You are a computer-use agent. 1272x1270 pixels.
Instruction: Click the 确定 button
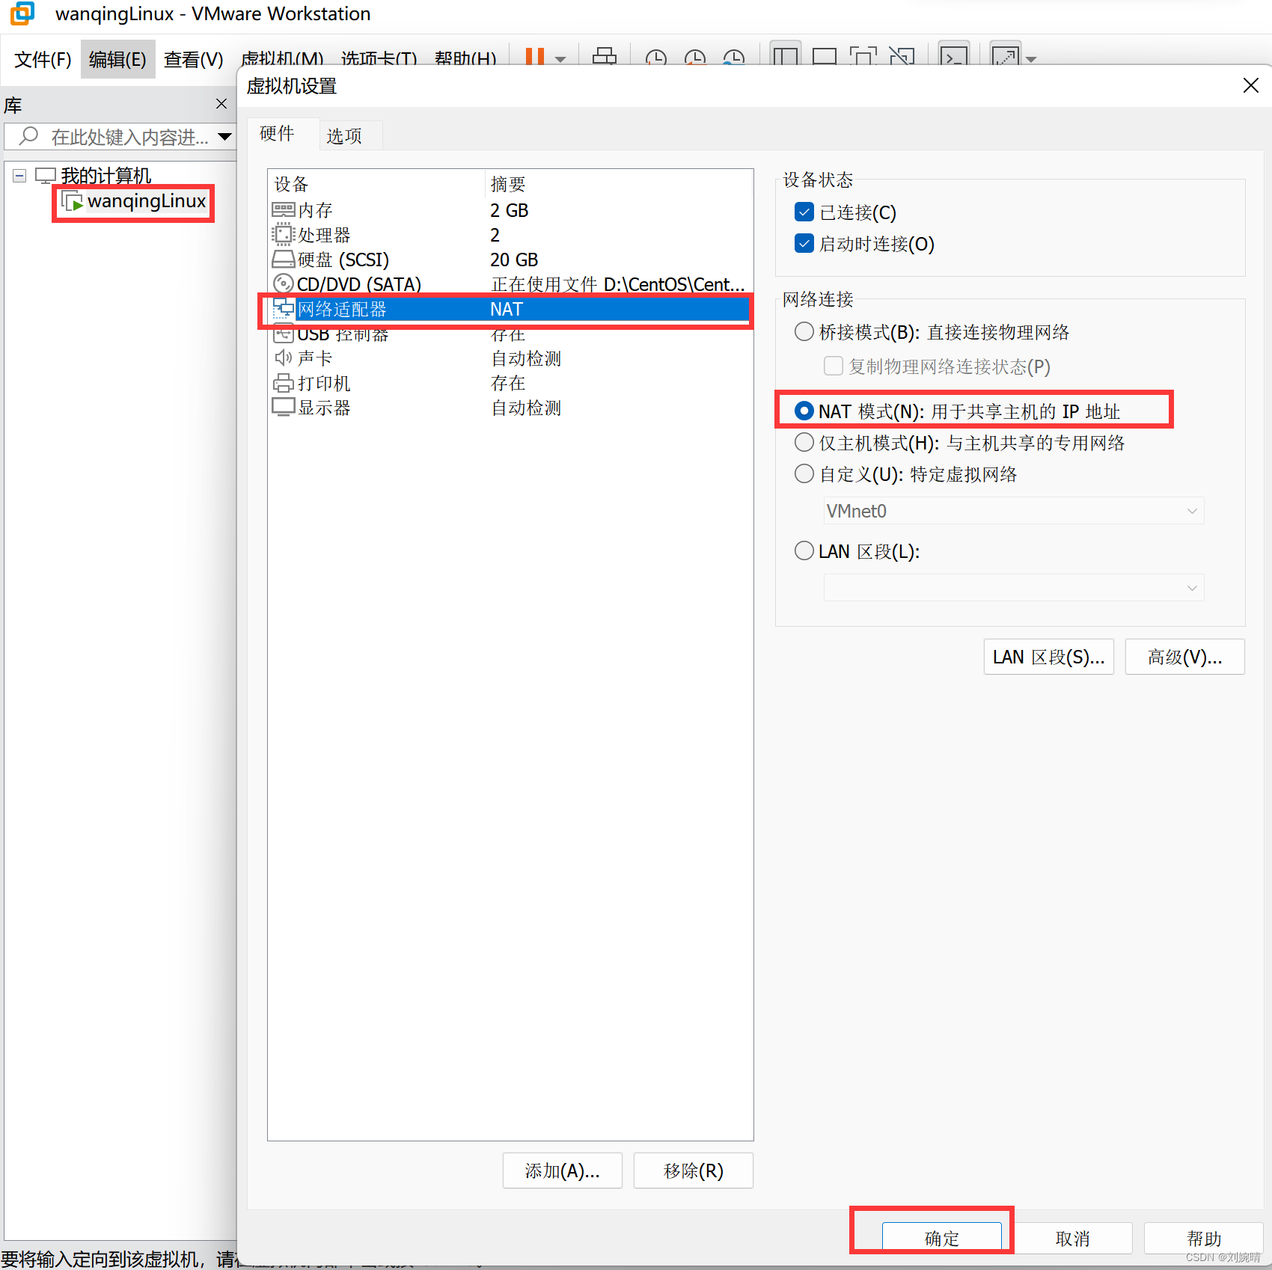[x=941, y=1238]
